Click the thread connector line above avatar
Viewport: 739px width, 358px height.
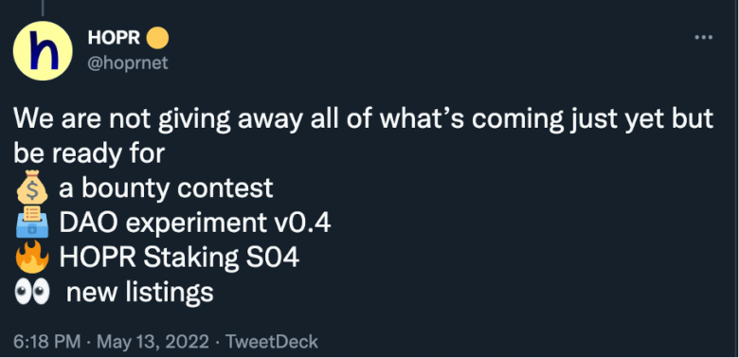[42, 7]
